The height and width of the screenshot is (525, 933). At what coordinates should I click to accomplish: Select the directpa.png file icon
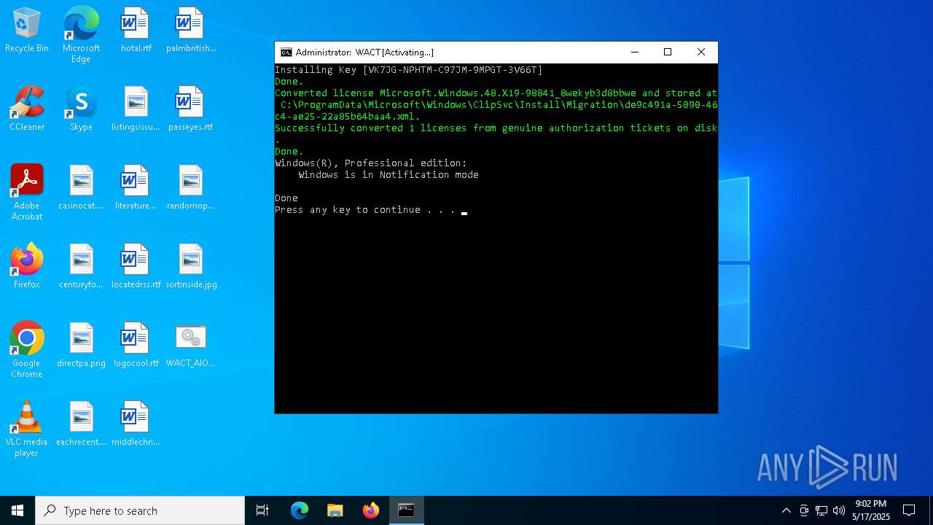coord(81,345)
